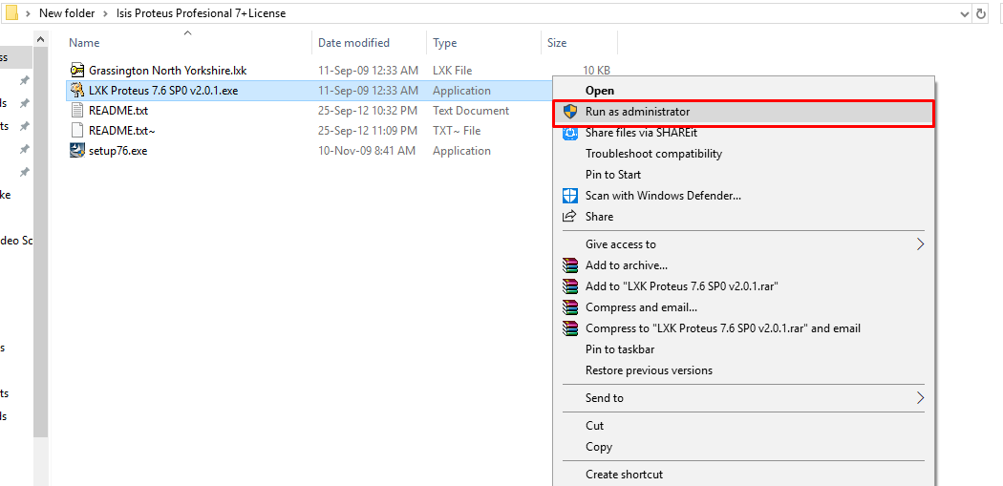Select Create shortcut
This screenshot has height=486, width=1003.
[624, 474]
